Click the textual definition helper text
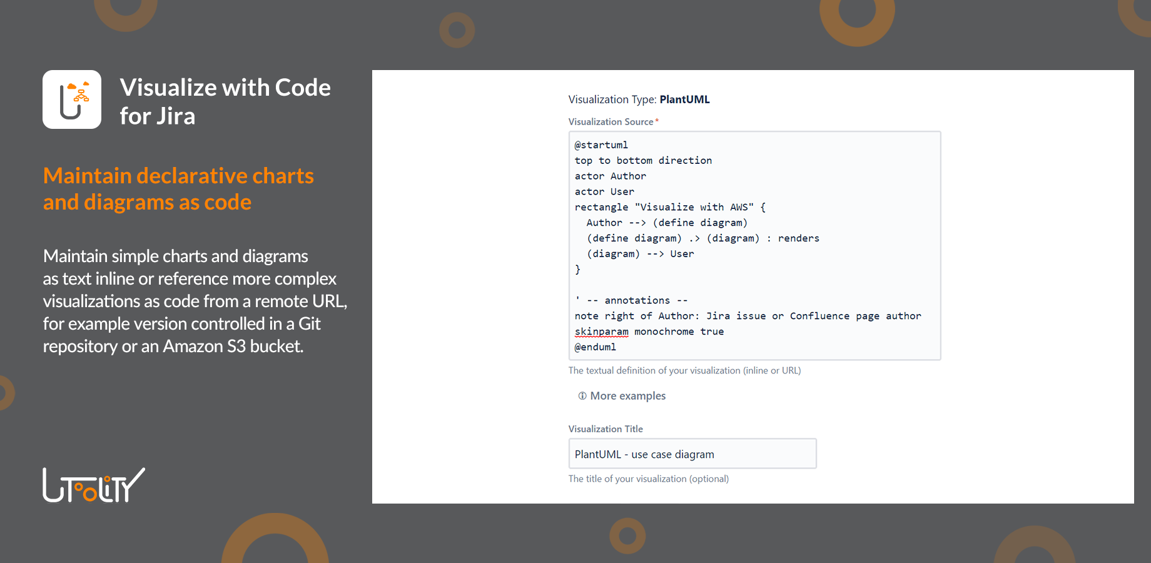This screenshot has width=1151, height=563. coord(684,370)
